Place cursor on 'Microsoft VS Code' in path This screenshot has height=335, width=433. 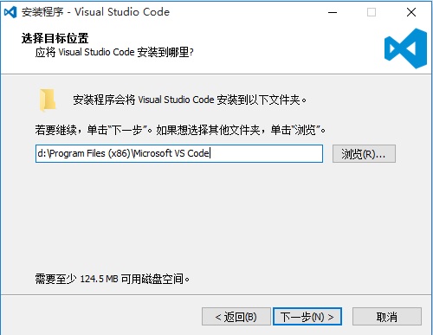click(171, 153)
